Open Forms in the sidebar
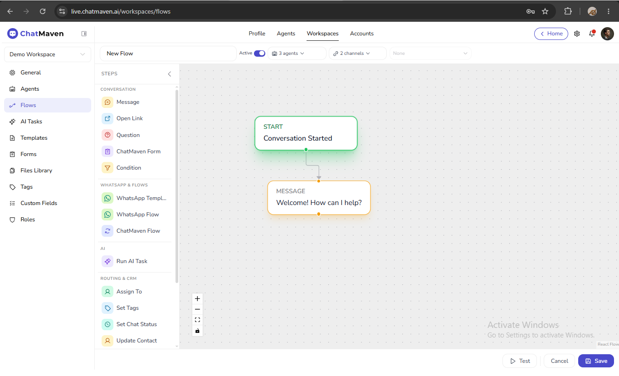619x376 pixels. [48, 154]
